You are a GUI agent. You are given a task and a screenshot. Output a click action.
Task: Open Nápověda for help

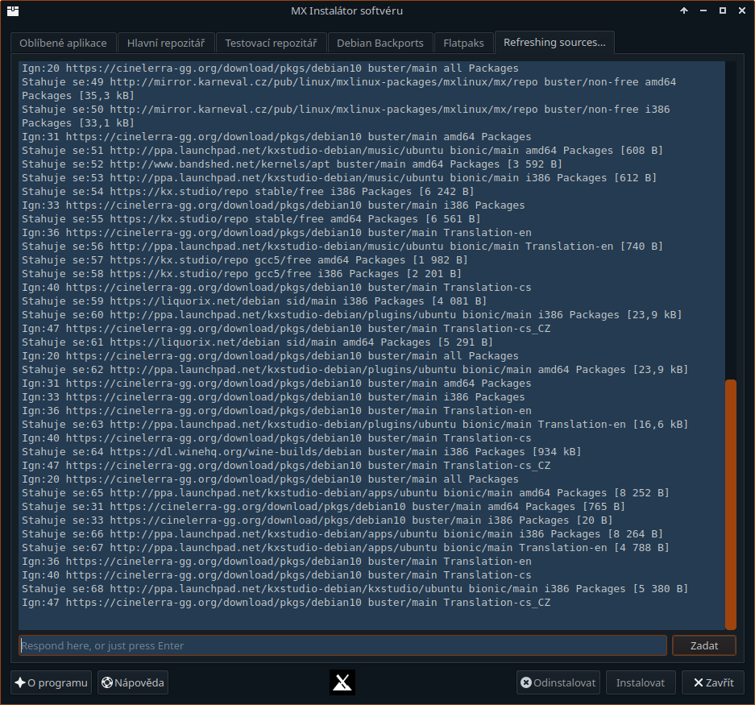[132, 682]
